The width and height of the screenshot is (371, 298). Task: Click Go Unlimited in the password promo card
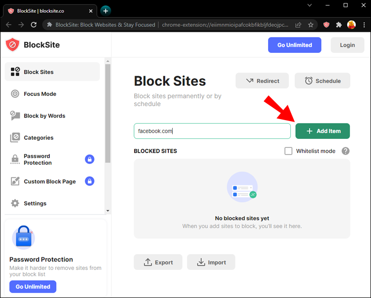click(33, 287)
